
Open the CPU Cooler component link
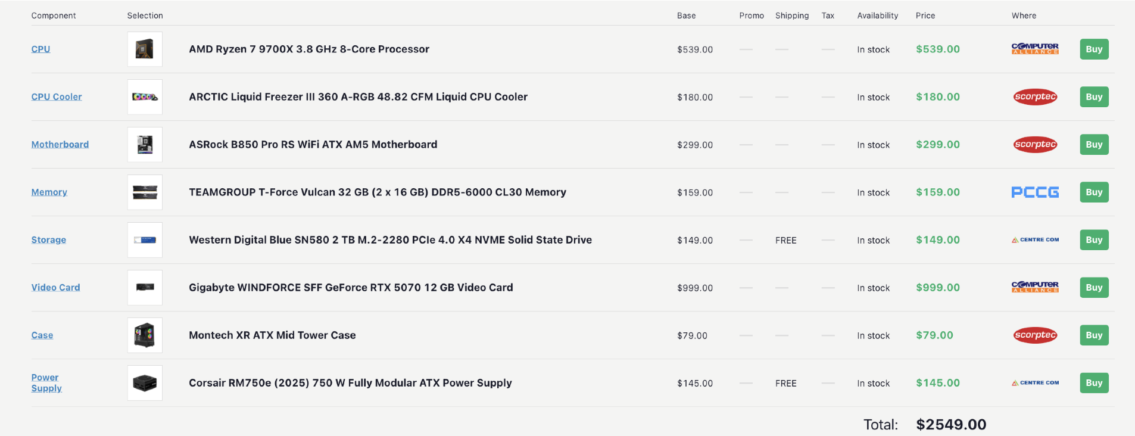(57, 96)
